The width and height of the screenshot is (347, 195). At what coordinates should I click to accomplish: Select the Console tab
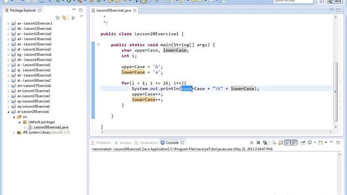[170, 143]
